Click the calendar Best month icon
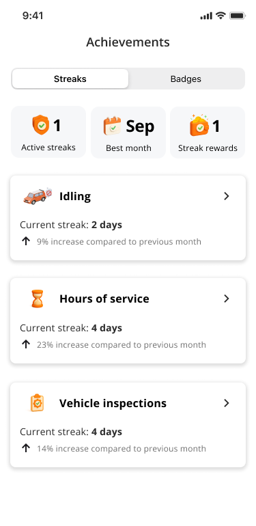256x526 pixels. coord(112,126)
